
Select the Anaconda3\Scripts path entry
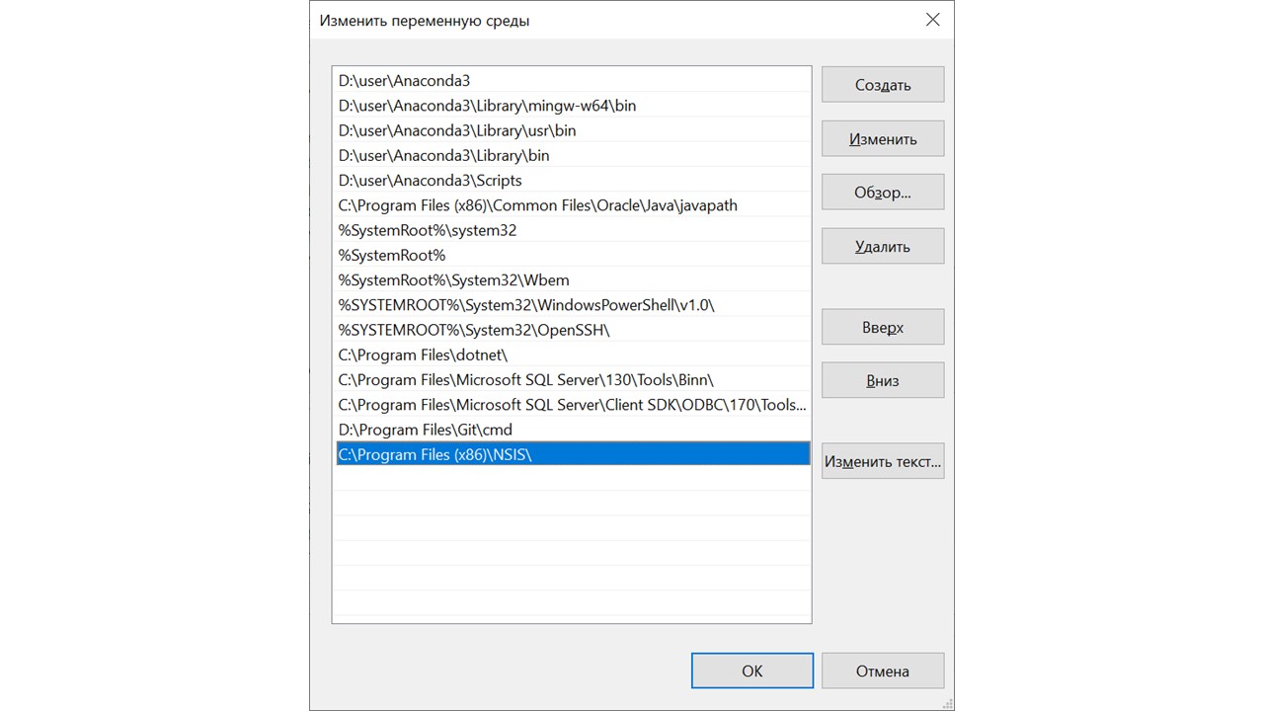pos(431,181)
